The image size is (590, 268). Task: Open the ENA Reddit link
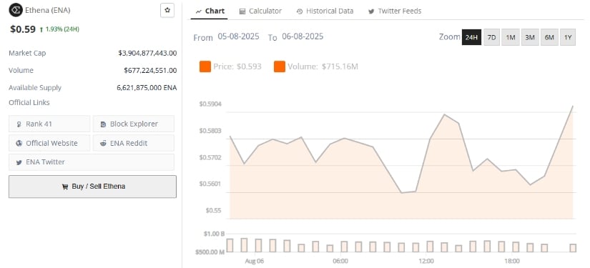[x=134, y=143]
